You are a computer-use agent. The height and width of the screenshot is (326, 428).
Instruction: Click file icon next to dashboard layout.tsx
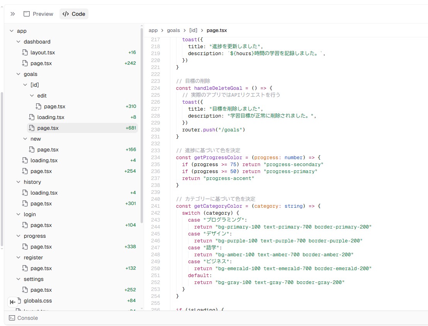(x=25, y=52)
